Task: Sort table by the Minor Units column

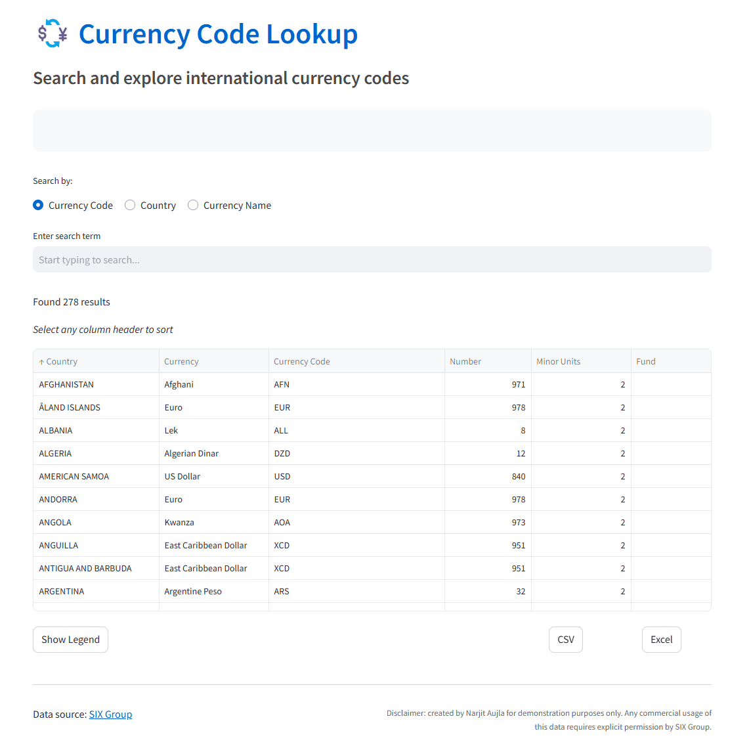Action: coord(558,361)
